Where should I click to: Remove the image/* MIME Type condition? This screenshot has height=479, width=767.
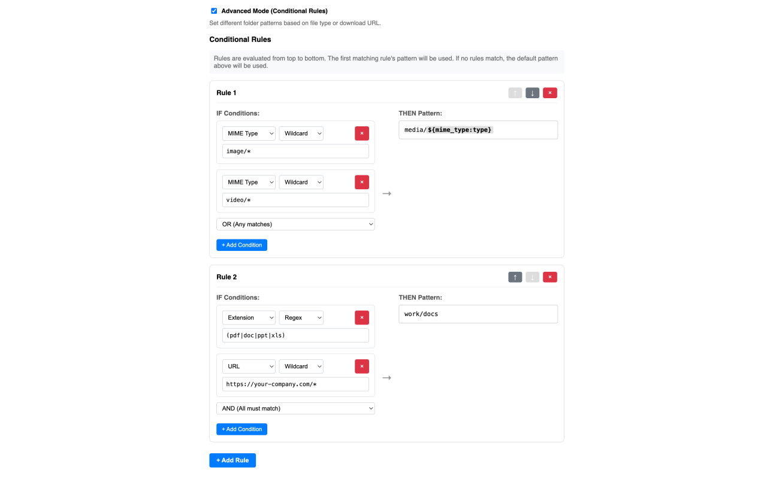click(x=361, y=133)
